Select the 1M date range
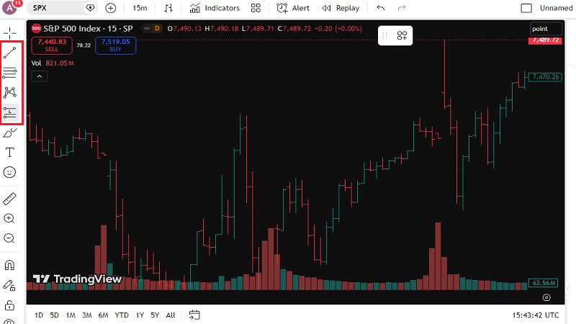Screen dimensions: 576x324 pos(71,315)
